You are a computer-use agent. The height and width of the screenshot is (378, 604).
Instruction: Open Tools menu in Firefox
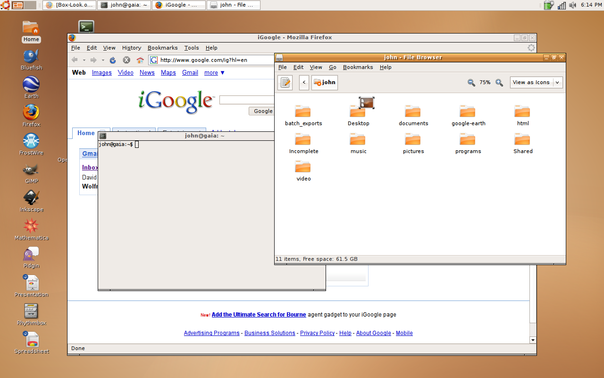click(192, 48)
